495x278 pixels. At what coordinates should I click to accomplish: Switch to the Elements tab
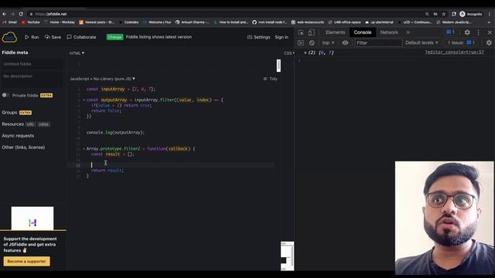coord(335,32)
